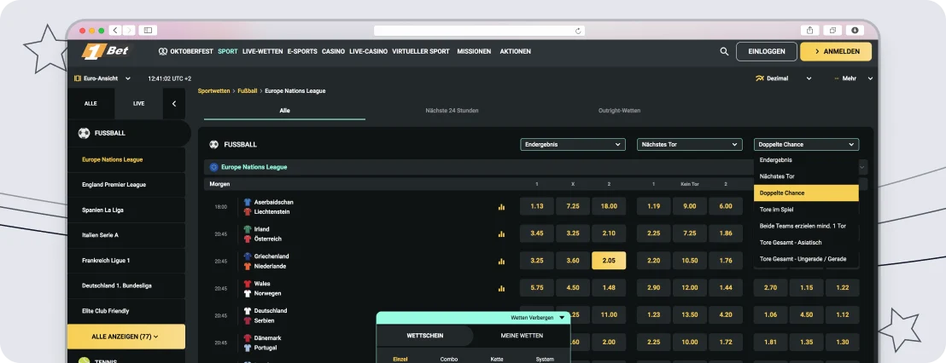Open stats chart icon for Wales match
Image resolution: width=946 pixels, height=363 pixels.
(501, 288)
